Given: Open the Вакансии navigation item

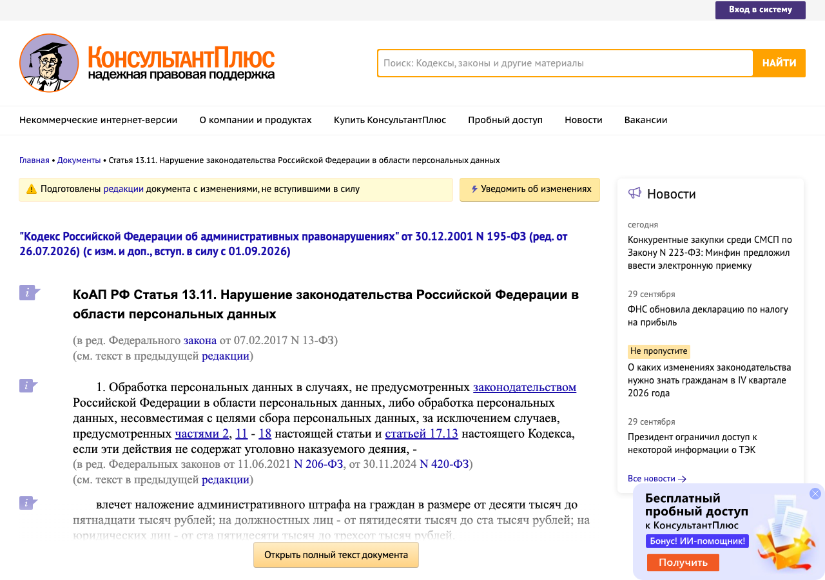Looking at the screenshot, I should tap(646, 120).
